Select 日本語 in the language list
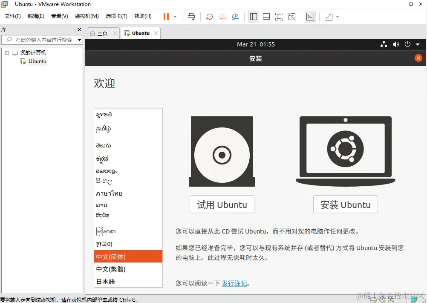427x303 pixels. [x=128, y=281]
